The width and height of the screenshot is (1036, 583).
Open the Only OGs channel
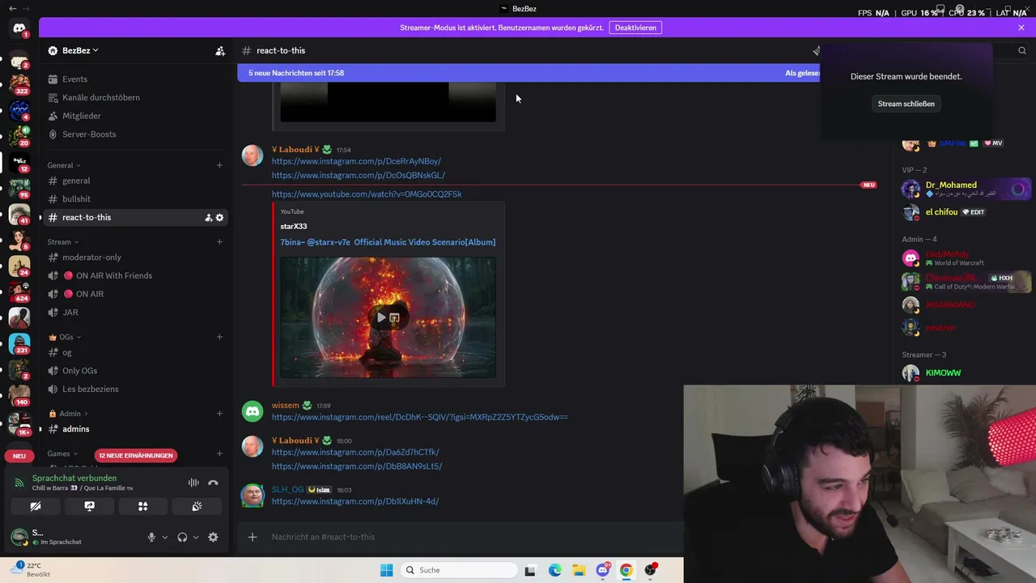point(134,371)
